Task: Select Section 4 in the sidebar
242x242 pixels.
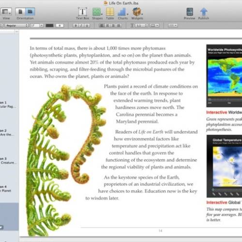Action: (6, 189)
